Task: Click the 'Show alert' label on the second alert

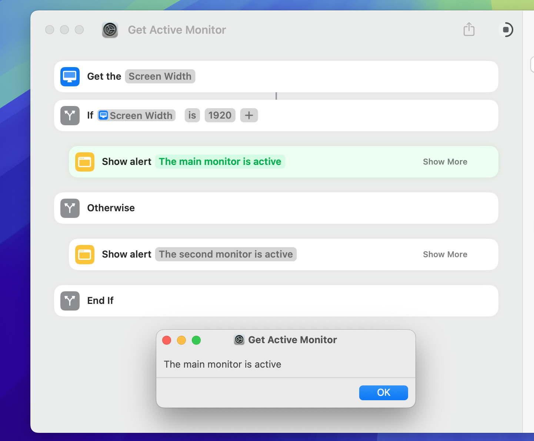Action: [x=127, y=254]
